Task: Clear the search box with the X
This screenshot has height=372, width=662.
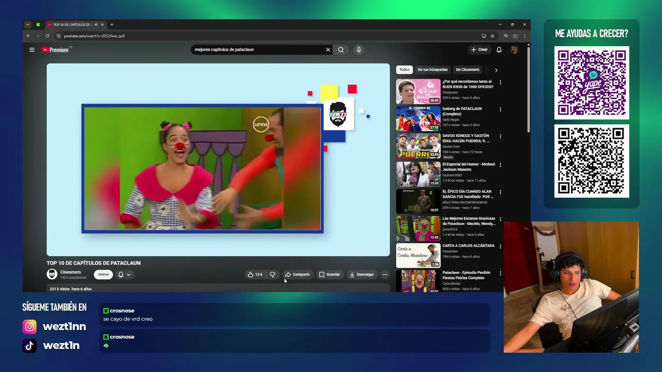Action: coord(328,50)
